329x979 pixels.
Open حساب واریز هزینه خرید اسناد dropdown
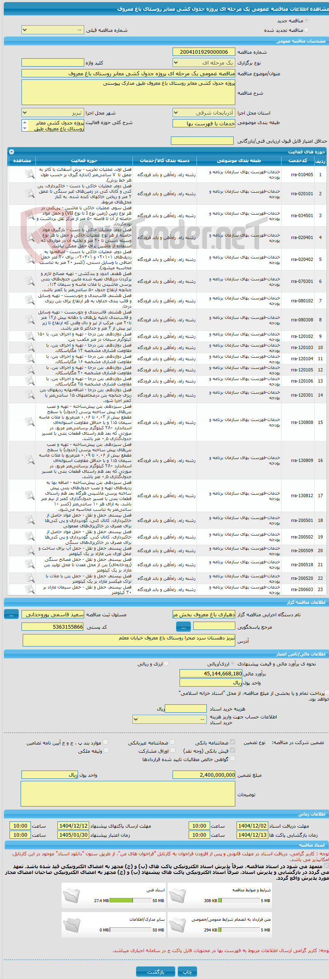tap(169, 719)
